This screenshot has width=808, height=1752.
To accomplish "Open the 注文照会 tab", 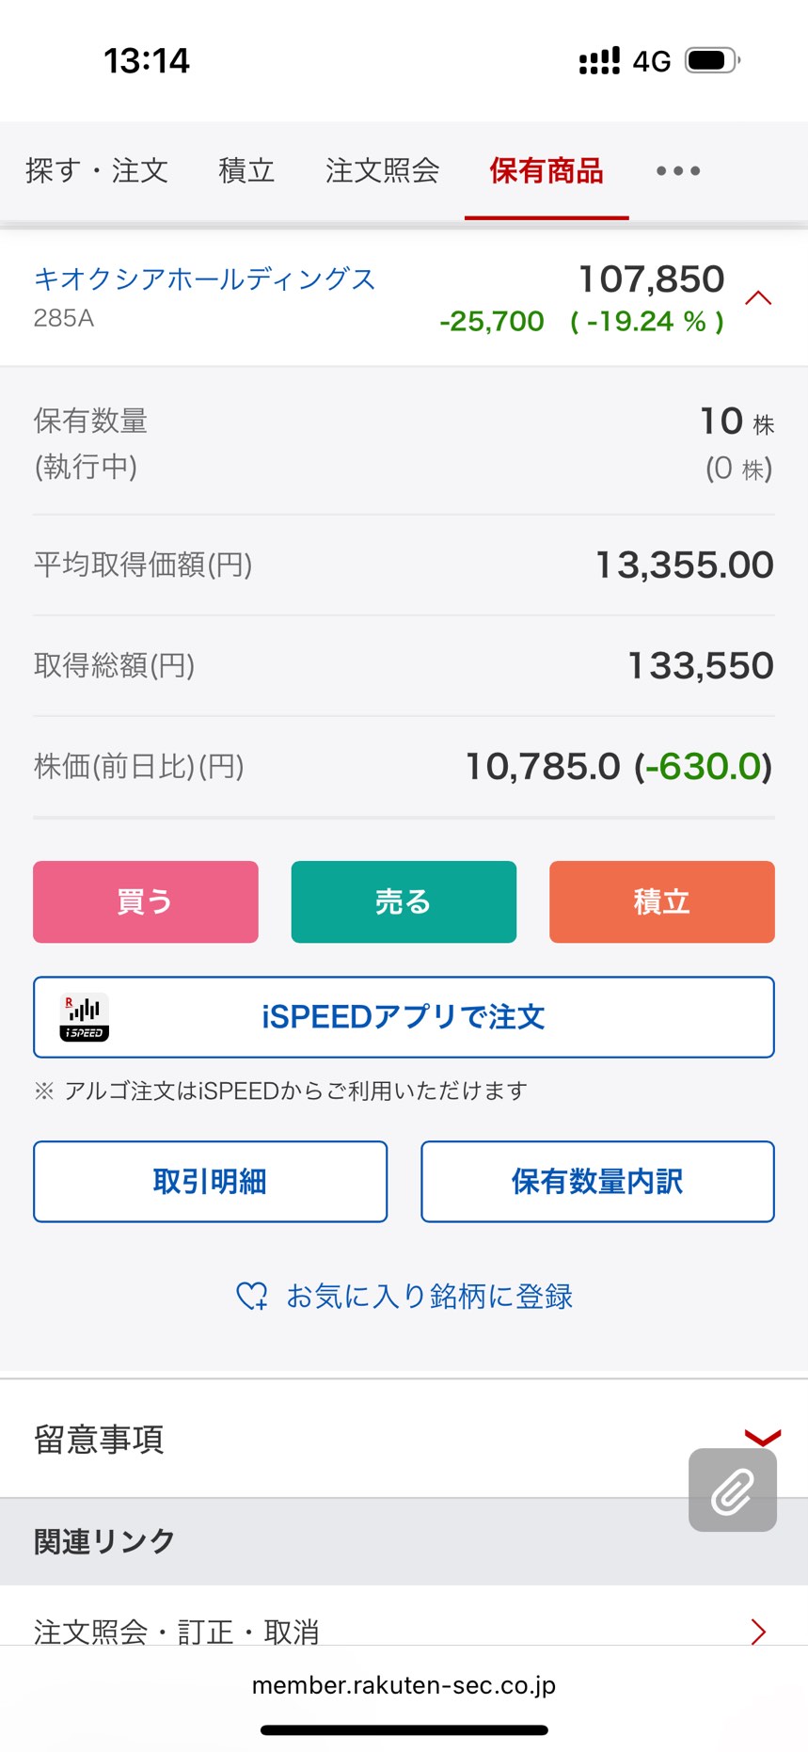I will click(382, 170).
